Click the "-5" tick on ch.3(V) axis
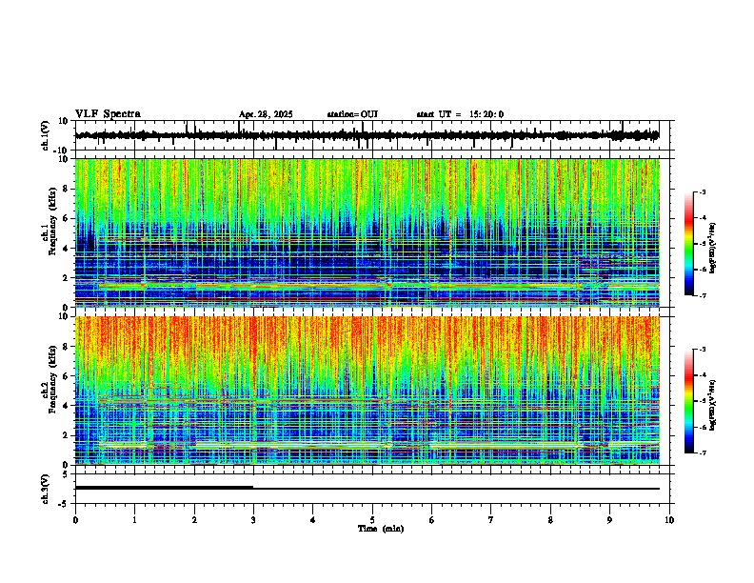Image resolution: width=754 pixels, height=583 pixels. [x=64, y=504]
